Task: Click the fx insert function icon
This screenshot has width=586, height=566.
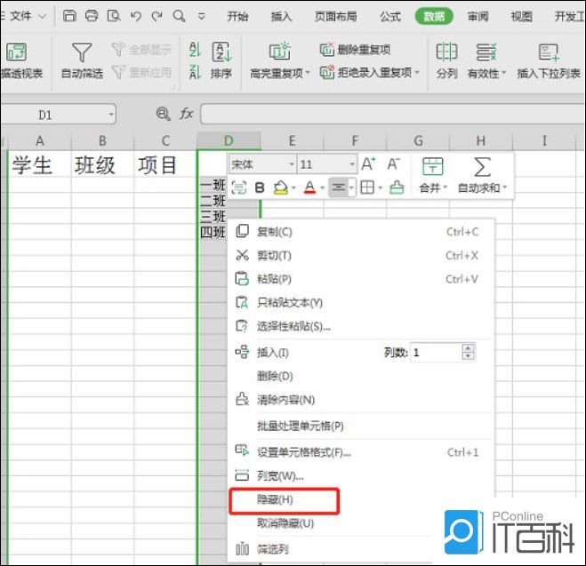Action: (187, 113)
